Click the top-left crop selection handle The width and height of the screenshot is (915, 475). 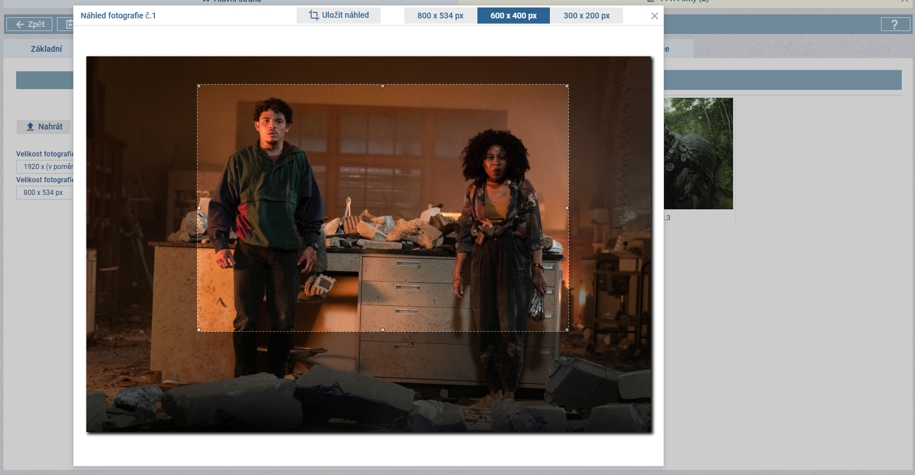(x=199, y=86)
